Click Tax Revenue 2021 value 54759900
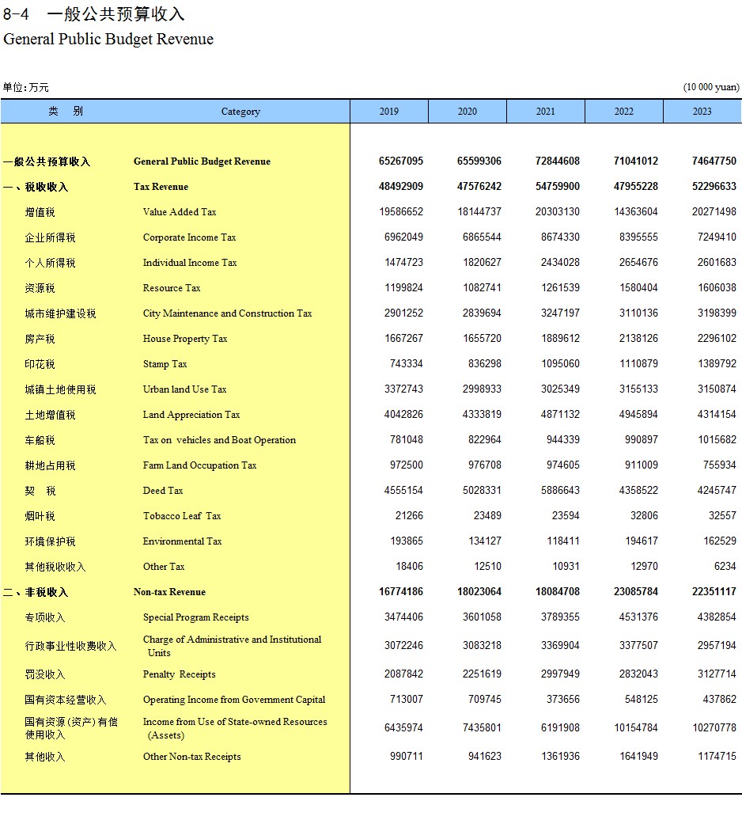The width and height of the screenshot is (742, 820). click(557, 186)
